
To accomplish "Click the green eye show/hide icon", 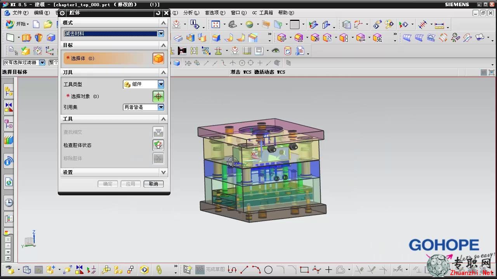I will (276, 51).
